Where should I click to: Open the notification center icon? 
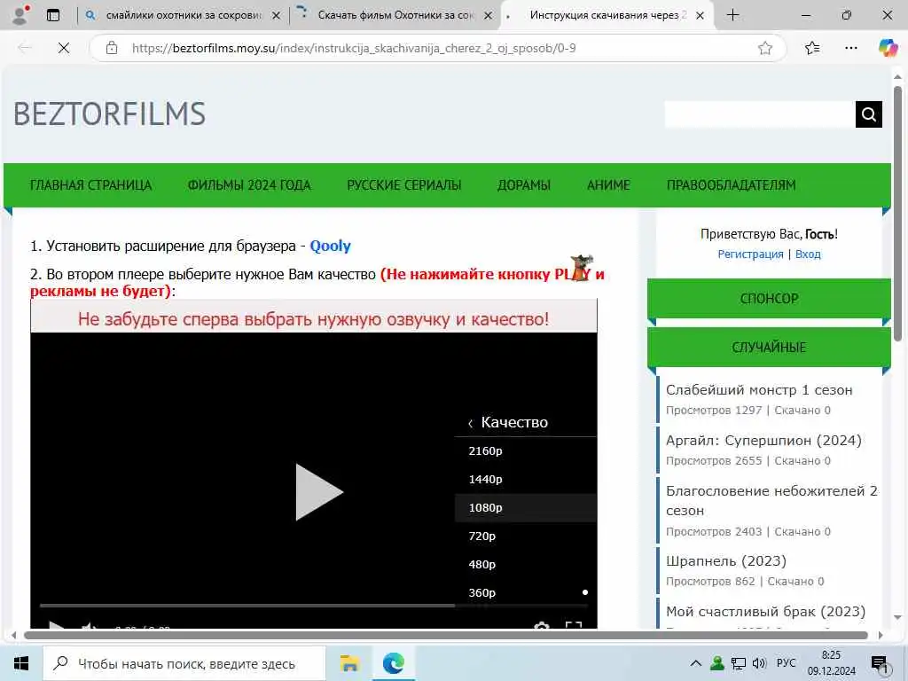880,663
